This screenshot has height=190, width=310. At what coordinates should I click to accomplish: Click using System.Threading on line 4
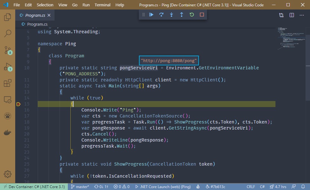coord(69,32)
